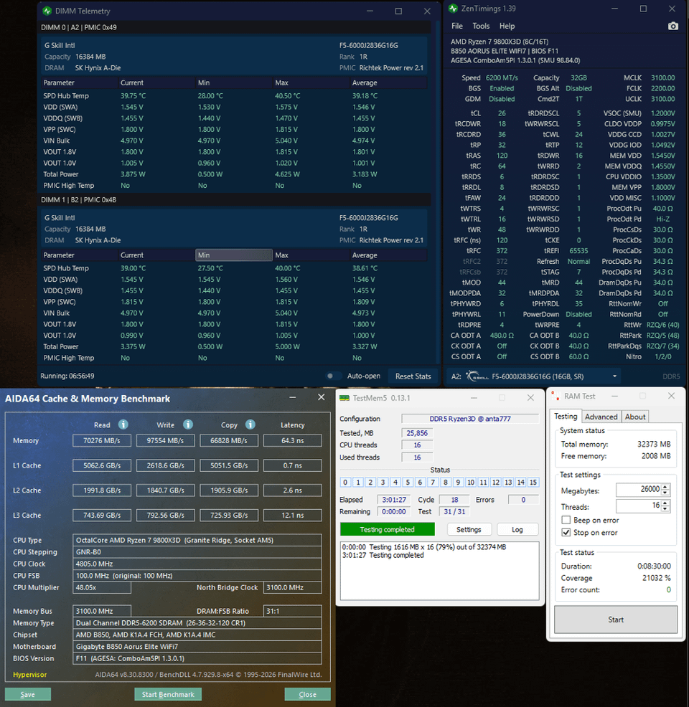The height and width of the screenshot is (707, 689).
Task: Increase the Megabytes value with the up arrow
Action: 665,486
